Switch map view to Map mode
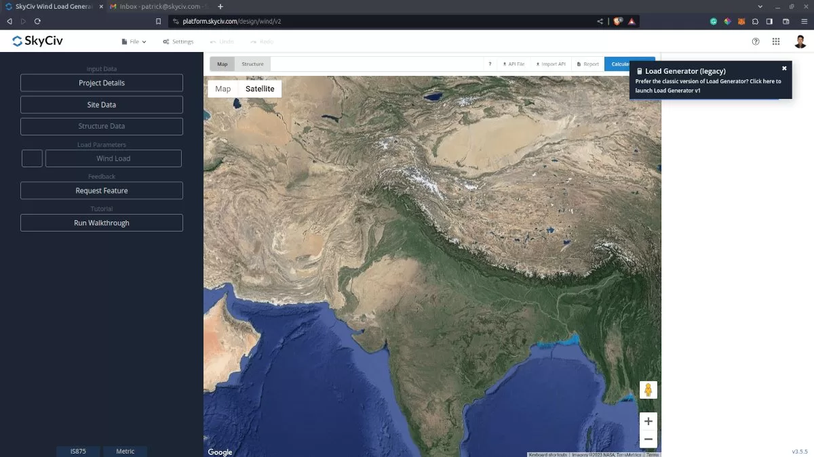The height and width of the screenshot is (457, 814). pyautogui.click(x=223, y=89)
